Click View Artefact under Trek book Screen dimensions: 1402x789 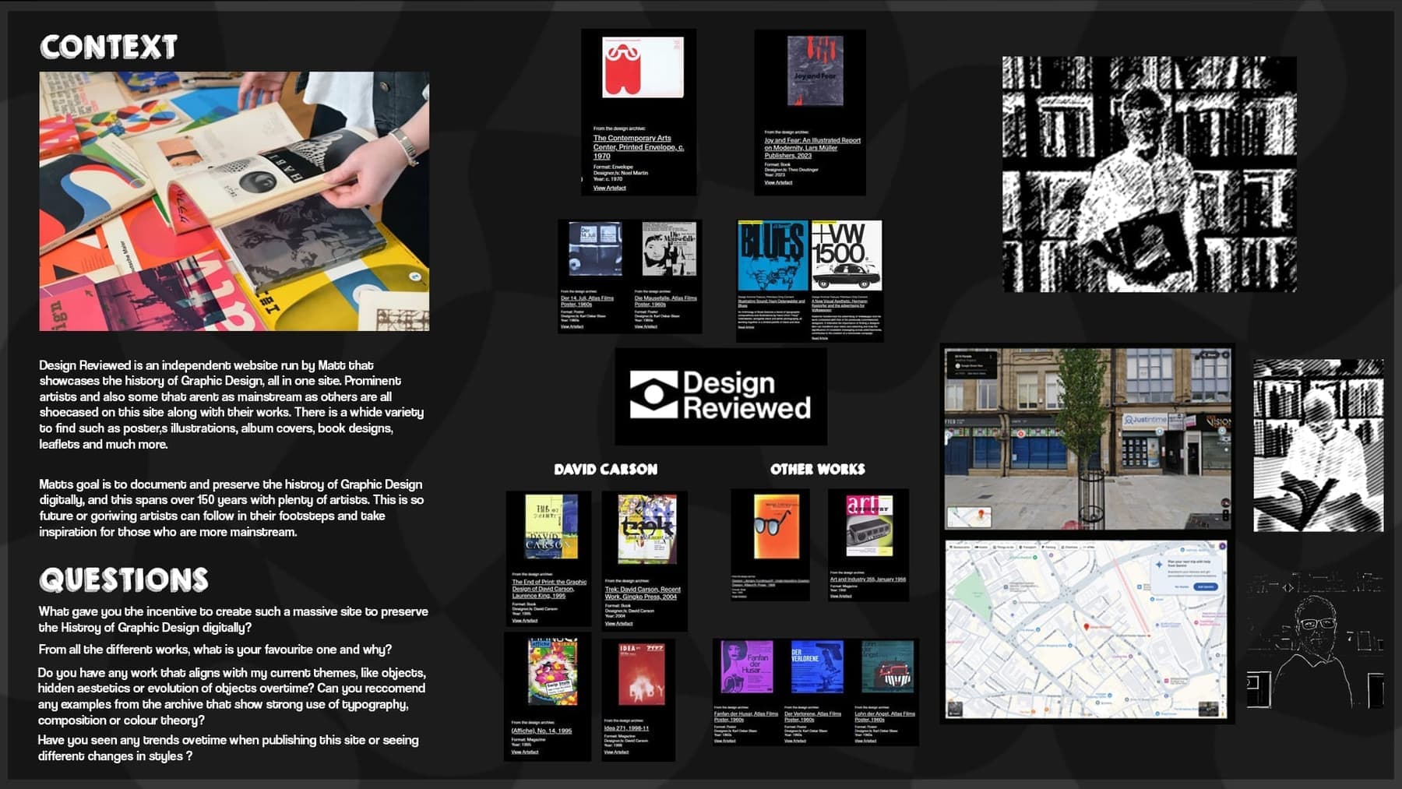(x=618, y=623)
